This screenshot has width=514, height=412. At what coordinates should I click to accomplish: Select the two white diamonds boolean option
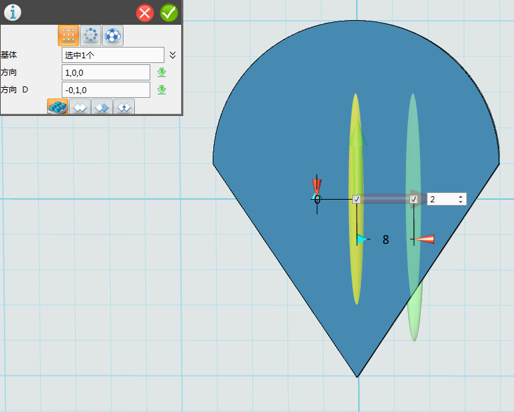click(80, 107)
